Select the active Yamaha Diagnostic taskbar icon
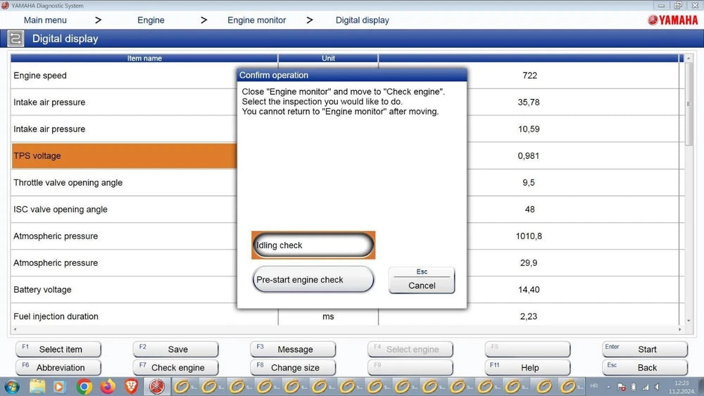The image size is (704, 396). [157, 387]
